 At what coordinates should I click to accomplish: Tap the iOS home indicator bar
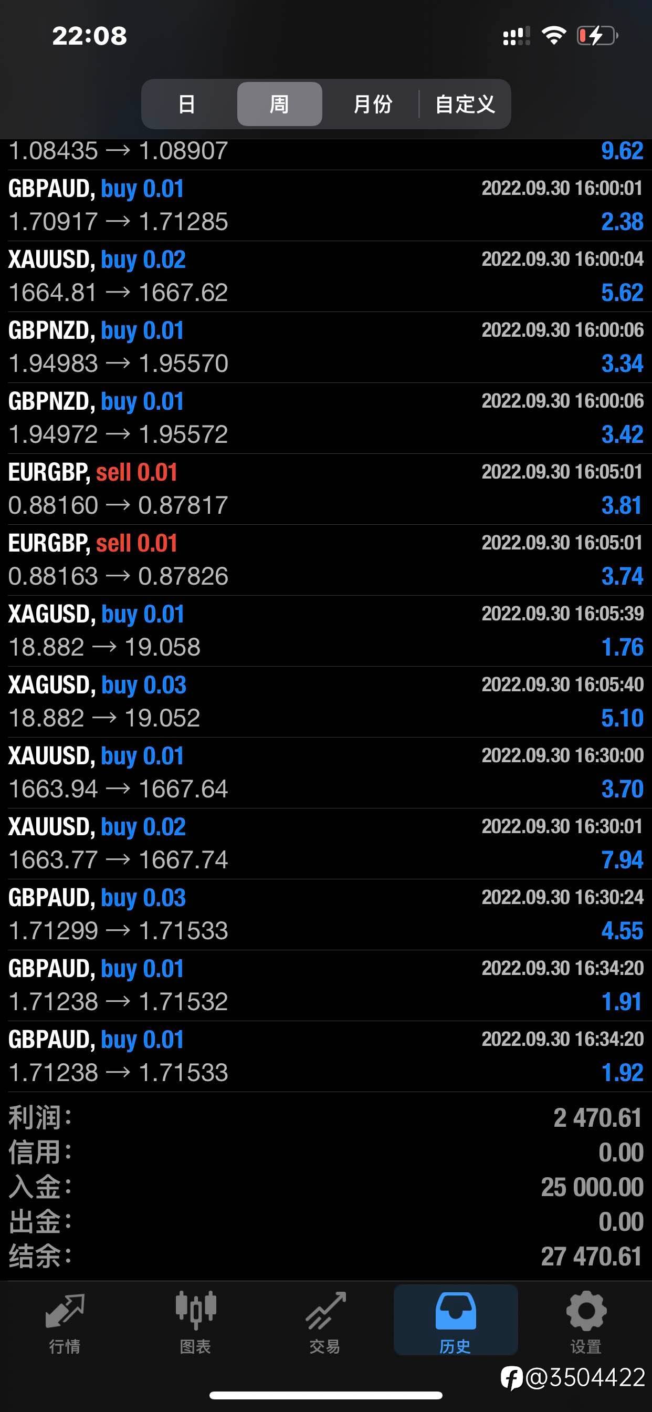(x=326, y=1396)
